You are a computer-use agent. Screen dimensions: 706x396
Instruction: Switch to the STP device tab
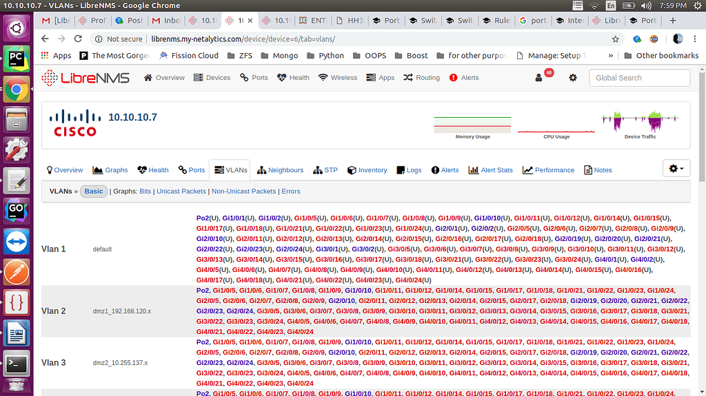tap(325, 170)
